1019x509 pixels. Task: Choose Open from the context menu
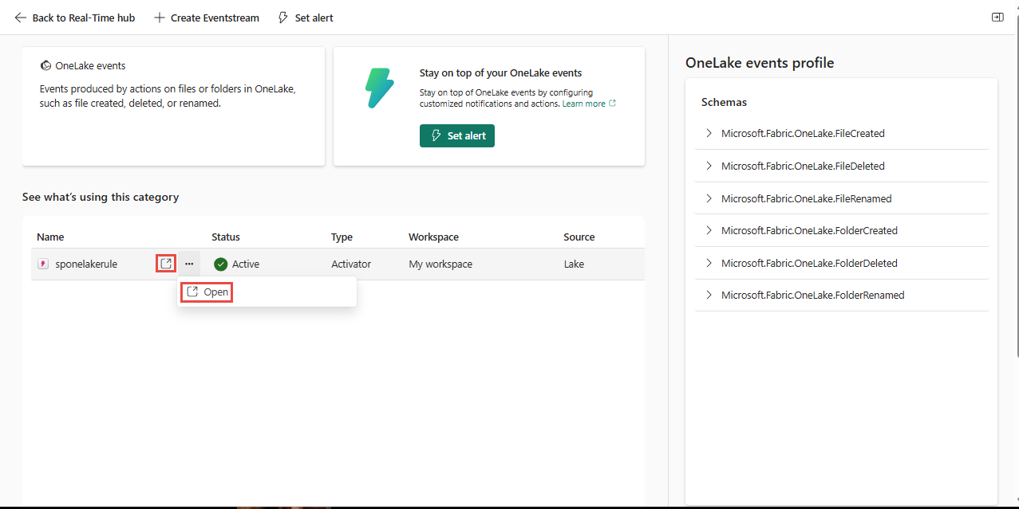tap(207, 292)
